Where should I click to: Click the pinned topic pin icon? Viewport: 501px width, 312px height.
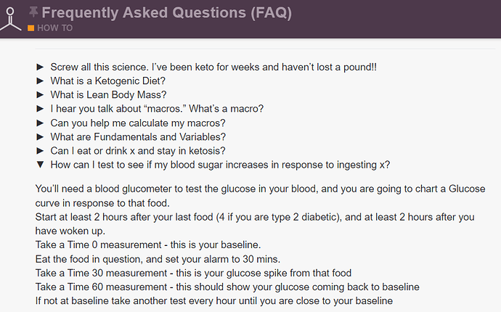pos(33,12)
